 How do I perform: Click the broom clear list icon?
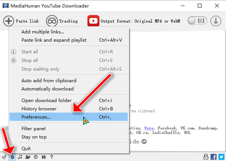point(4,157)
